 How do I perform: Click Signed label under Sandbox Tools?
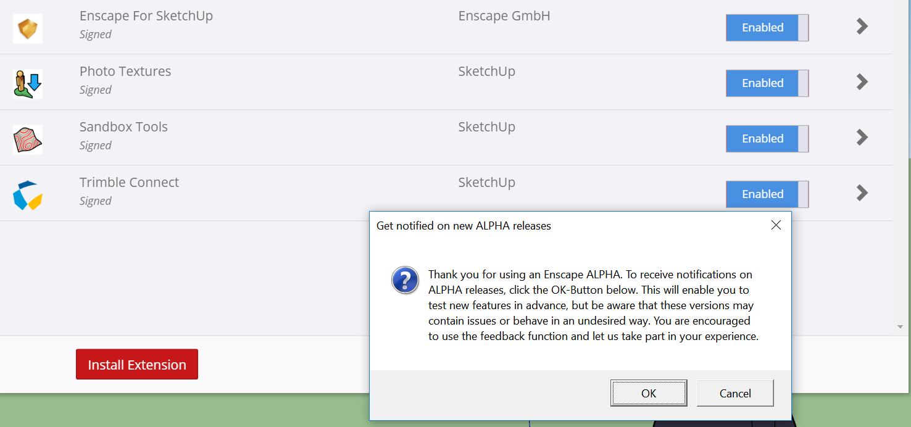point(96,146)
